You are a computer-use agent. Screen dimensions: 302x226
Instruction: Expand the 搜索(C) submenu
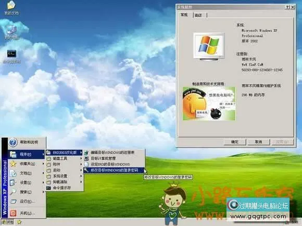click(26, 192)
